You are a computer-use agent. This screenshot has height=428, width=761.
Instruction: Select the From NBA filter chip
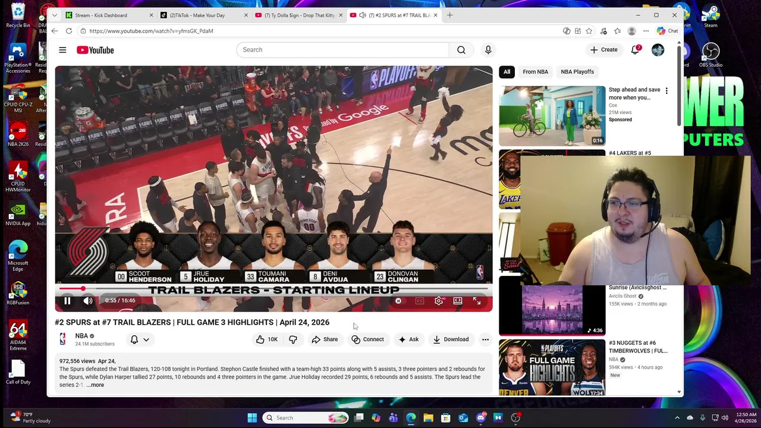click(x=535, y=72)
